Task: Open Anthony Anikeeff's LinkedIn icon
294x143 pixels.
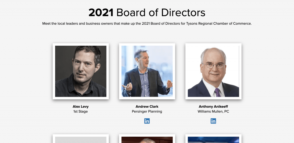Action: click(213, 121)
